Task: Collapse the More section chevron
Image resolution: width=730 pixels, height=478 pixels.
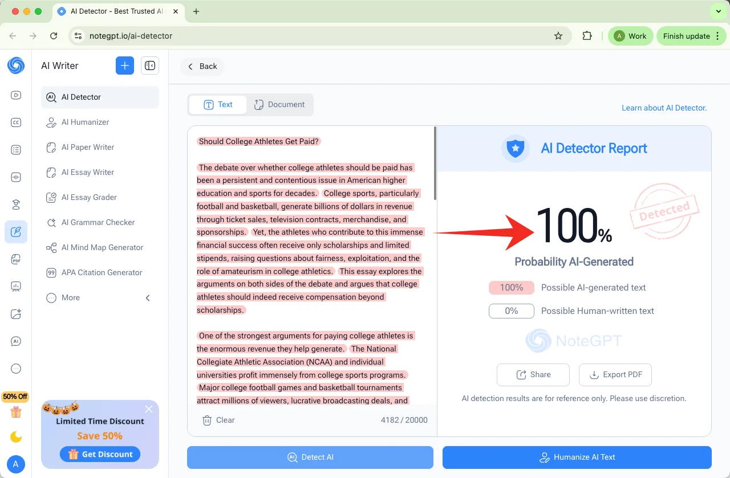Action: coord(148,297)
